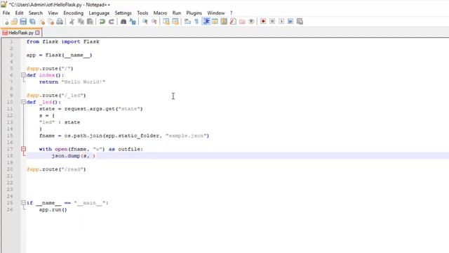Zoom out with the magnifier toolbar icon
The height and width of the screenshot is (253, 449).
click(x=154, y=22)
